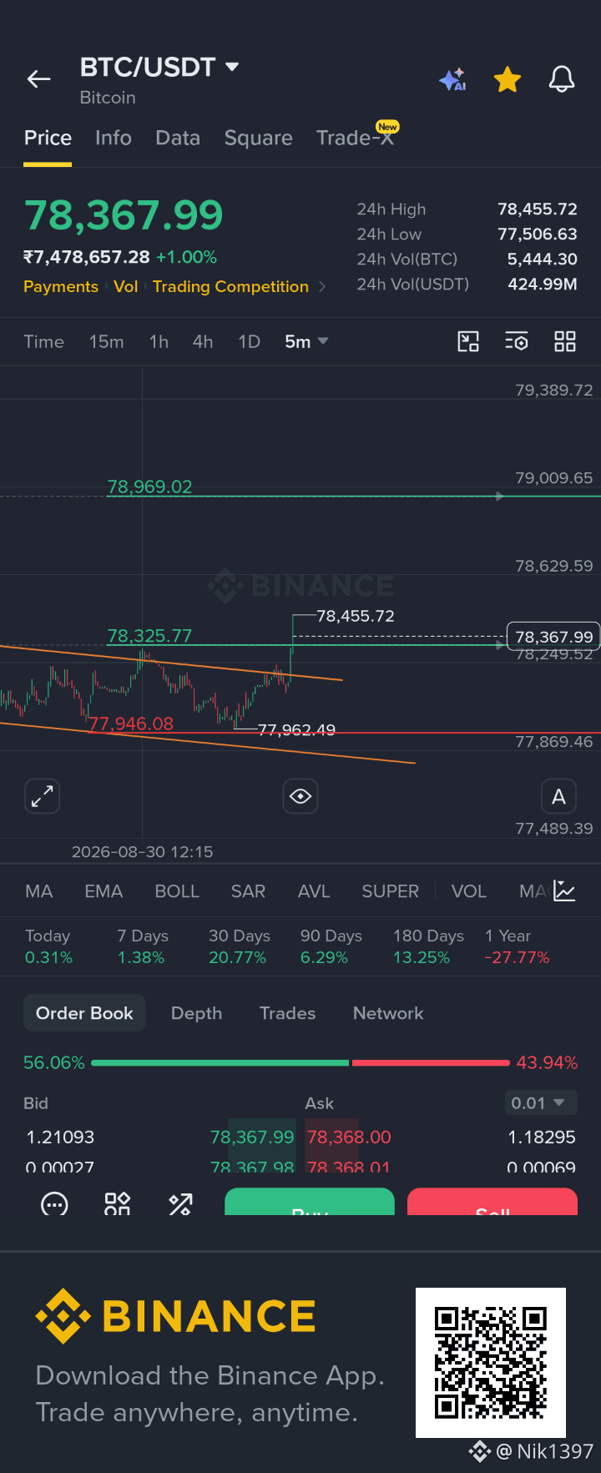Expand the 5m interval dropdown
This screenshot has height=1473, width=601.
(x=306, y=341)
